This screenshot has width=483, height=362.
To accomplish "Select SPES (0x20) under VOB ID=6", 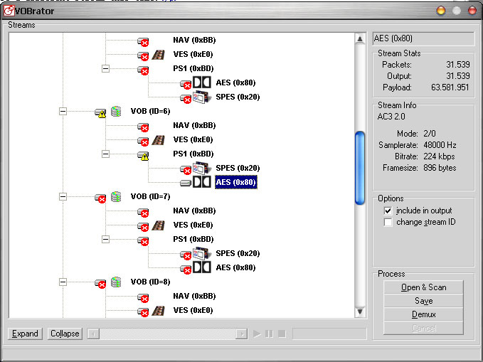I will pos(238,168).
